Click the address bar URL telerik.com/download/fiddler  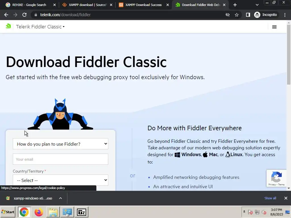65,15
